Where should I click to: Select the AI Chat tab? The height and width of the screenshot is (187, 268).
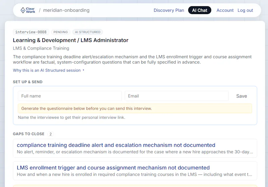[199, 10]
